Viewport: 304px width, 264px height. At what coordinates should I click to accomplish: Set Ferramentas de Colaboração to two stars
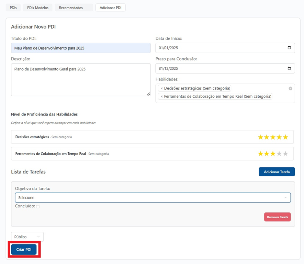[267, 154]
